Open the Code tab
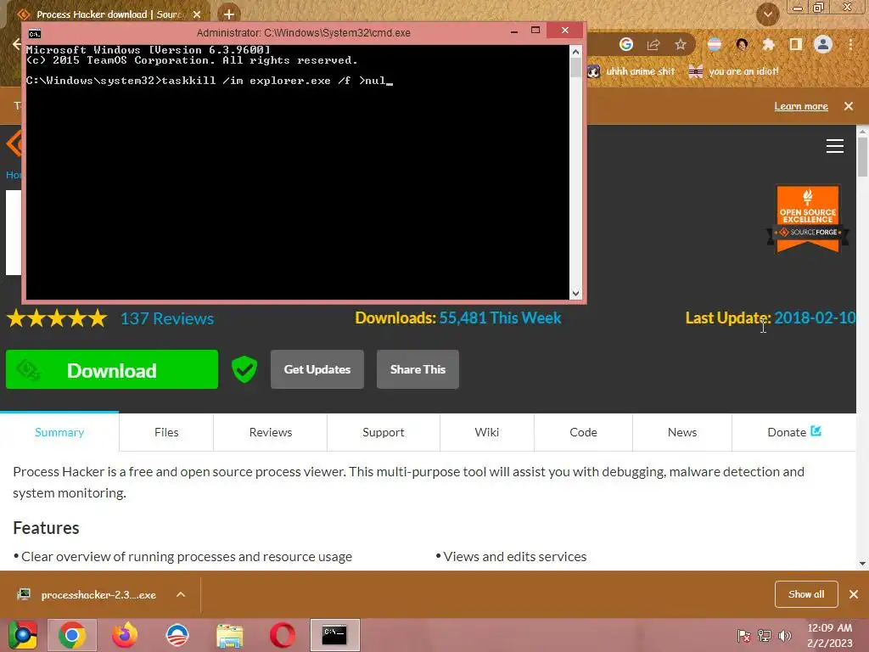The width and height of the screenshot is (869, 652). 584,432
